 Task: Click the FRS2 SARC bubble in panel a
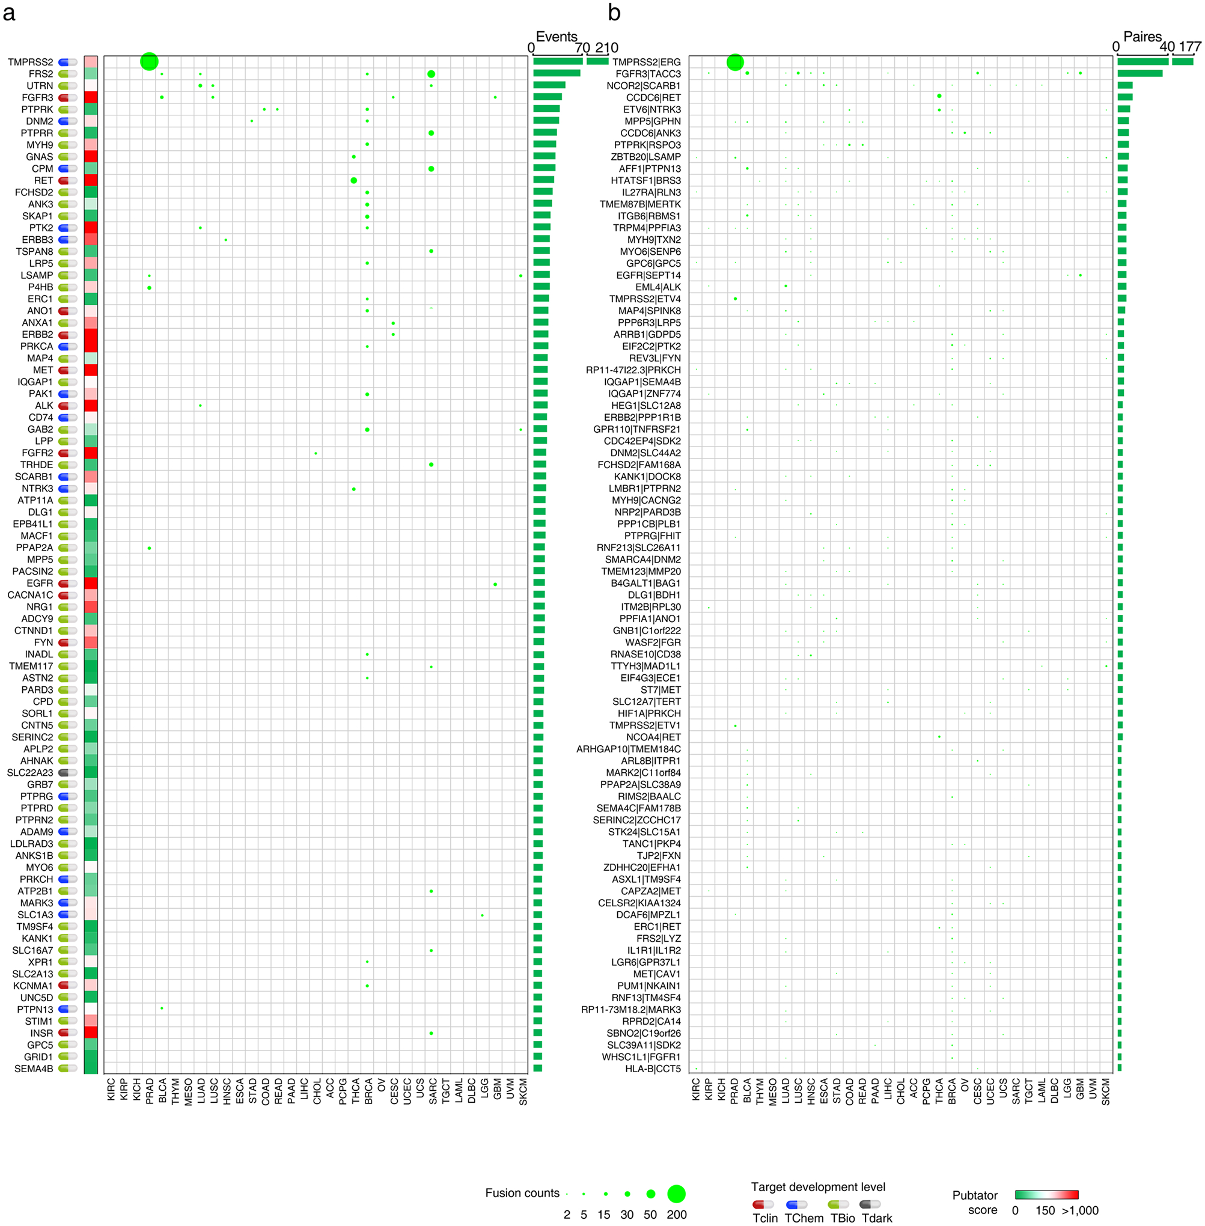(x=431, y=74)
